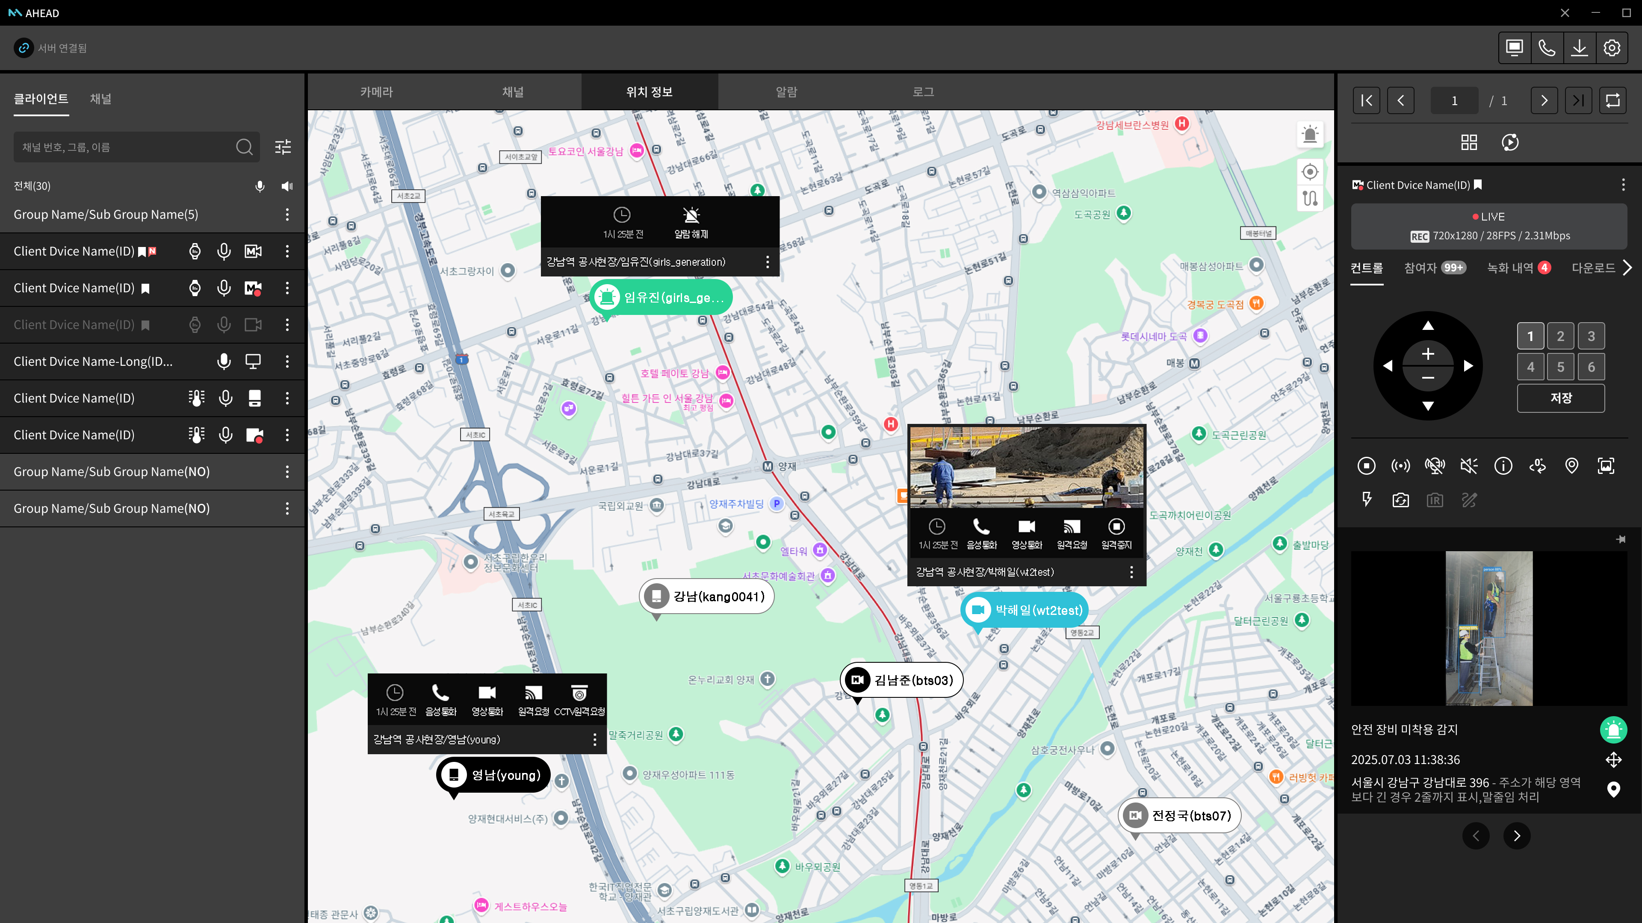
Task: Click the GPS locate icon on the map
Action: tap(1310, 172)
